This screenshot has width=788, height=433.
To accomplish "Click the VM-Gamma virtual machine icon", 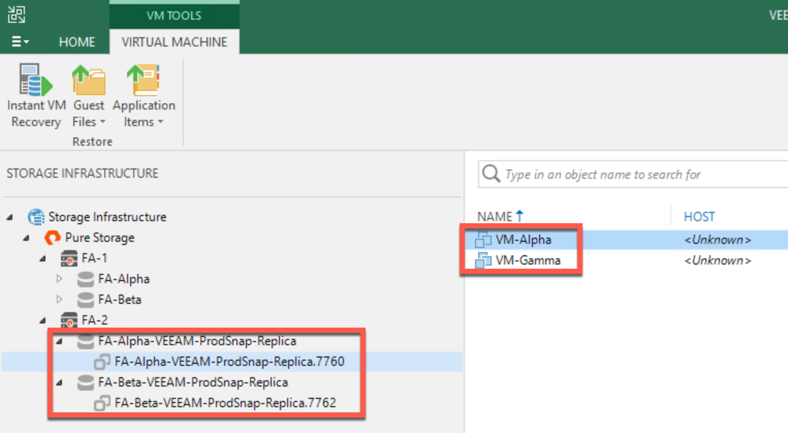I will coord(483,260).
